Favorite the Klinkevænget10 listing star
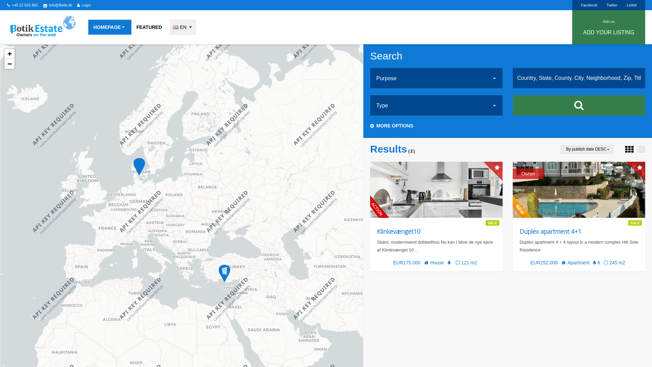 coord(497,168)
